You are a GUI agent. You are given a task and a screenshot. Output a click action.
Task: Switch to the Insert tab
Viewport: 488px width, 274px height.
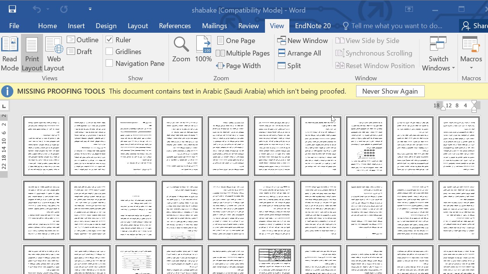[x=76, y=26]
